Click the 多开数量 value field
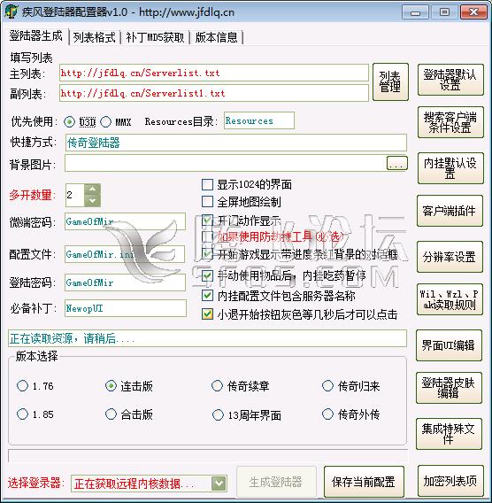 click(74, 195)
